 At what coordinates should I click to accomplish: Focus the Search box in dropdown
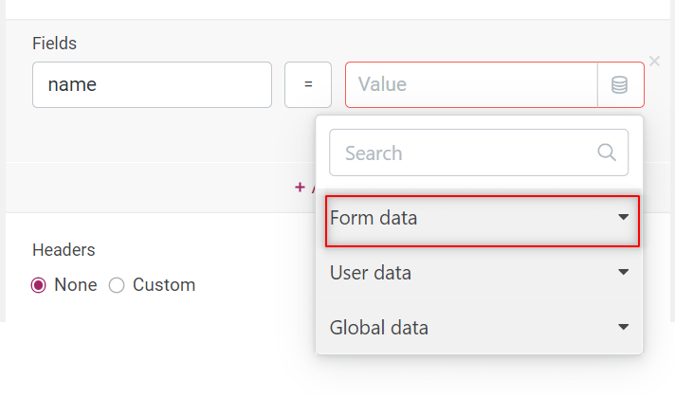[465, 153]
